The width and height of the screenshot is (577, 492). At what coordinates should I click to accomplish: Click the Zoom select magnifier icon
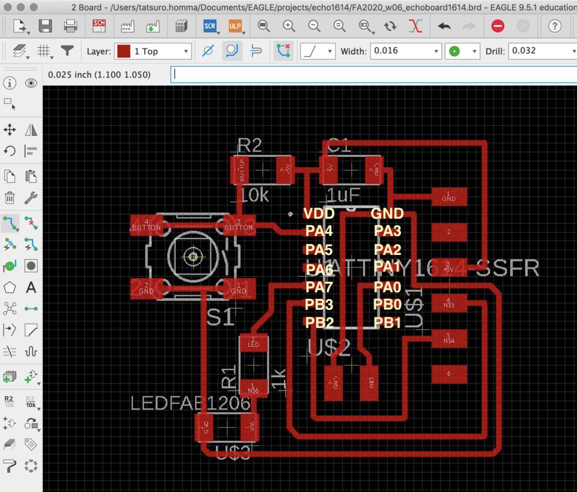(x=365, y=26)
